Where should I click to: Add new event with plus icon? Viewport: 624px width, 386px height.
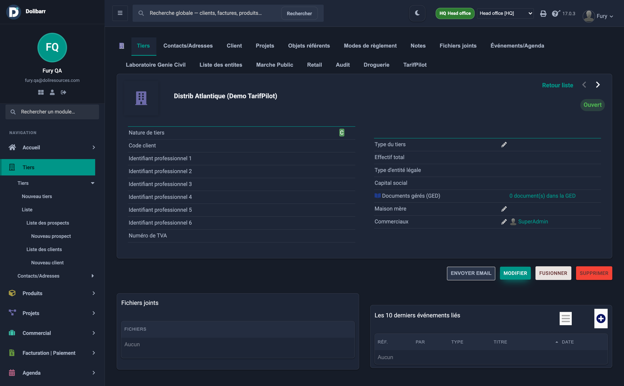(x=601, y=319)
